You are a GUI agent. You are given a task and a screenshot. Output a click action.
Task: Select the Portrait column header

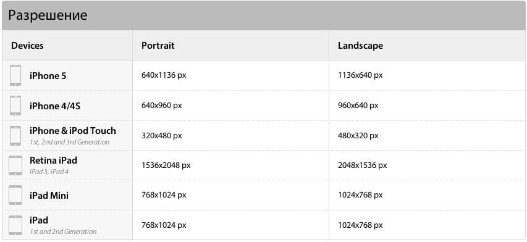[158, 45]
